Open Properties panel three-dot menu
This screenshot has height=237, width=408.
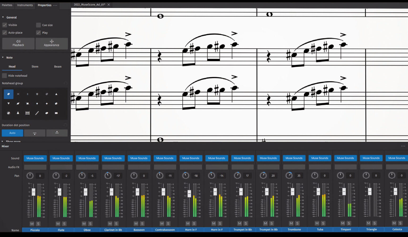55,5
